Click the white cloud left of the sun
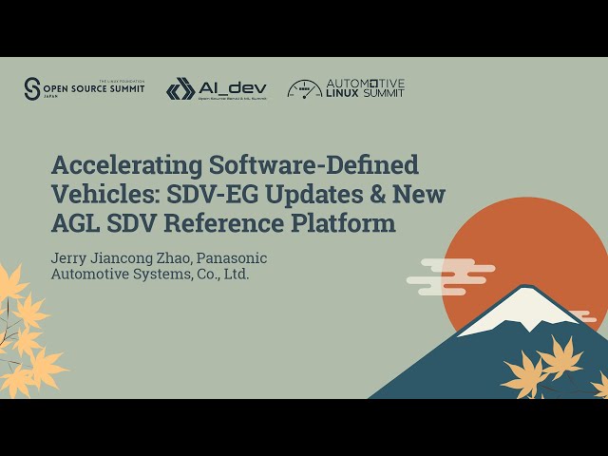The height and width of the screenshot is (456, 608). (x=445, y=271)
